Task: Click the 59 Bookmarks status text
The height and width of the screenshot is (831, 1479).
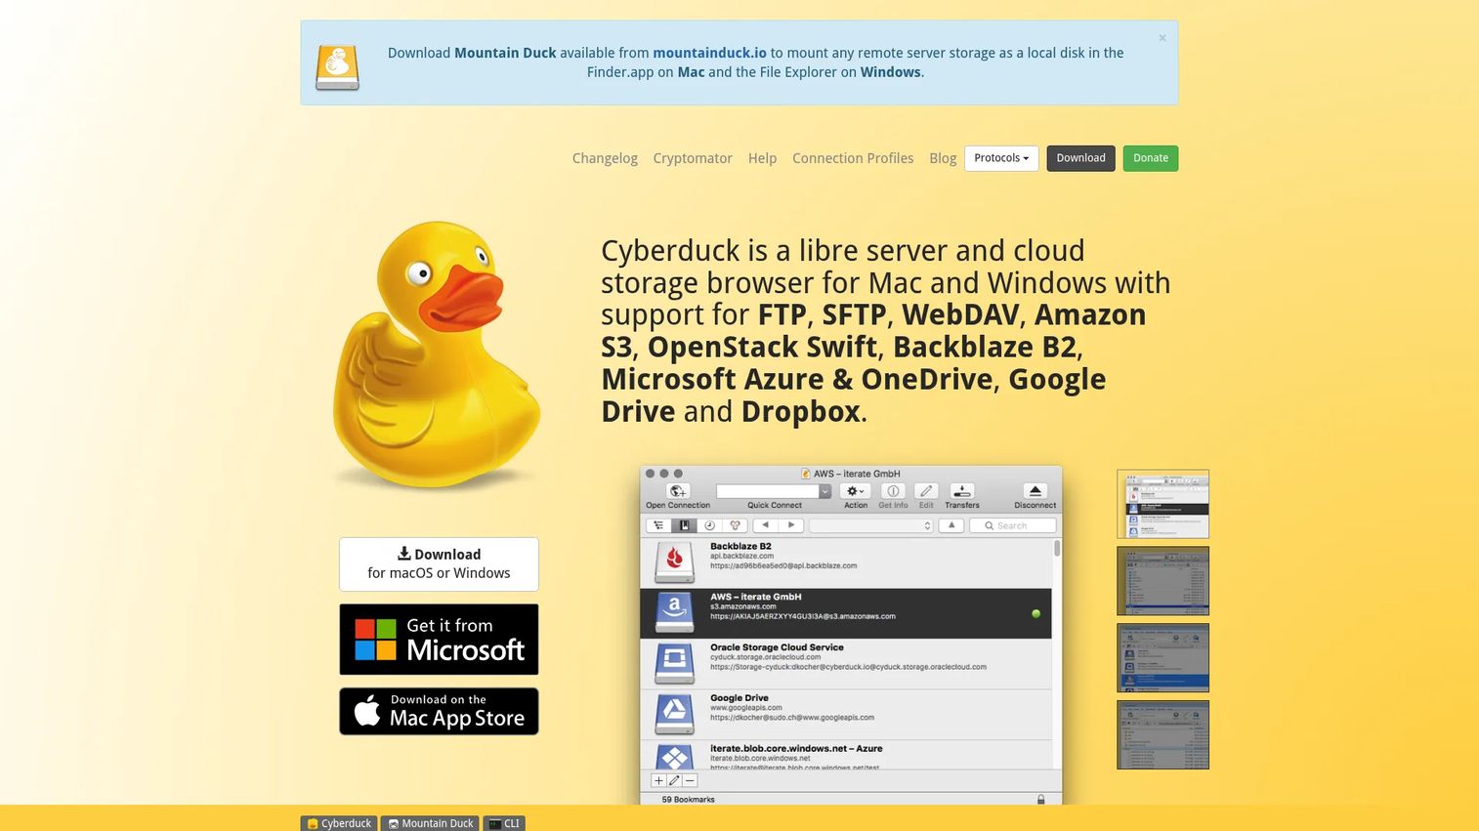Action: pos(688,799)
